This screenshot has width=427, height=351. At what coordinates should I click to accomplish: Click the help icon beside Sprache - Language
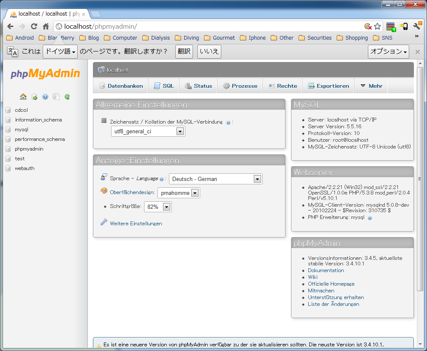162,179
